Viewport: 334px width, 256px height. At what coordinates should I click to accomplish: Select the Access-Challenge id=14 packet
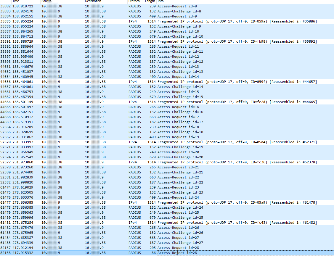click(x=118, y=87)
